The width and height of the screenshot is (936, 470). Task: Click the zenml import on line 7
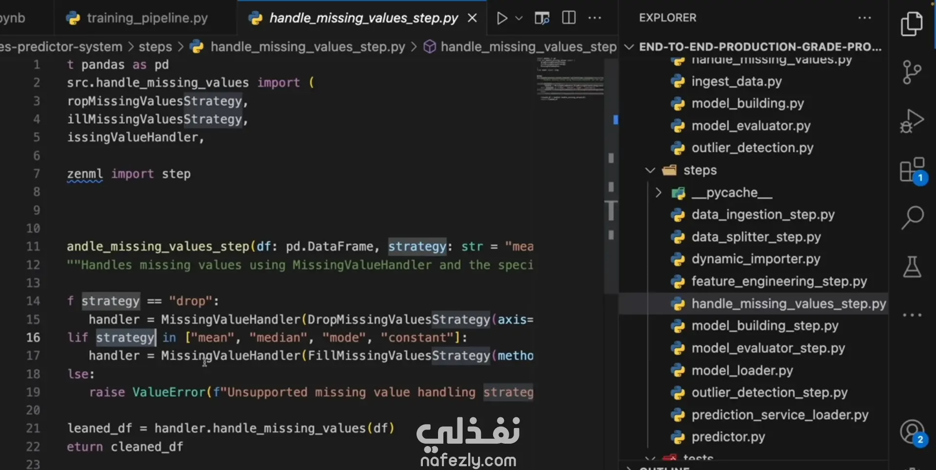pyautogui.click(x=85, y=174)
